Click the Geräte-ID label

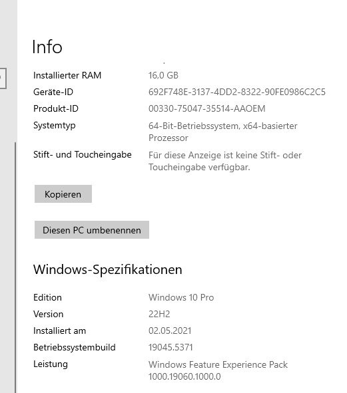coord(53,92)
